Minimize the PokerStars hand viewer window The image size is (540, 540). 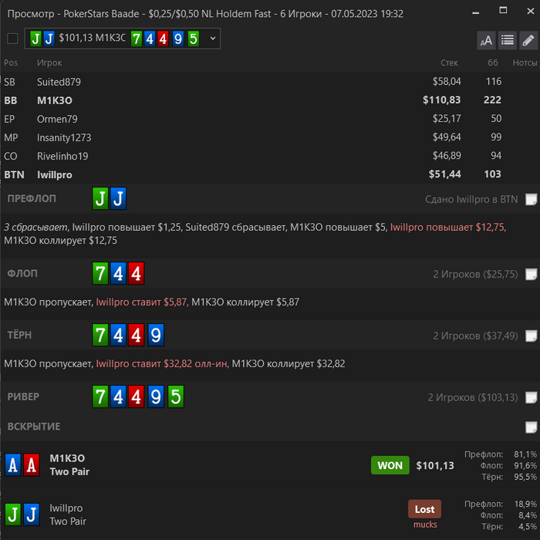coord(476,12)
